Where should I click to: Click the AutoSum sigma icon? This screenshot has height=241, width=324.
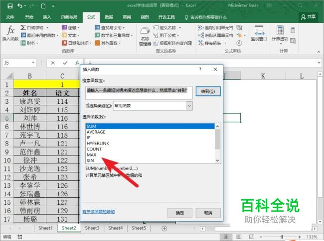pyautogui.click(x=23, y=27)
